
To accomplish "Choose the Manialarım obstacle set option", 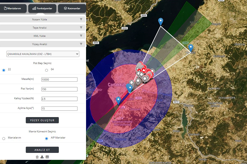I will click(4, 139).
